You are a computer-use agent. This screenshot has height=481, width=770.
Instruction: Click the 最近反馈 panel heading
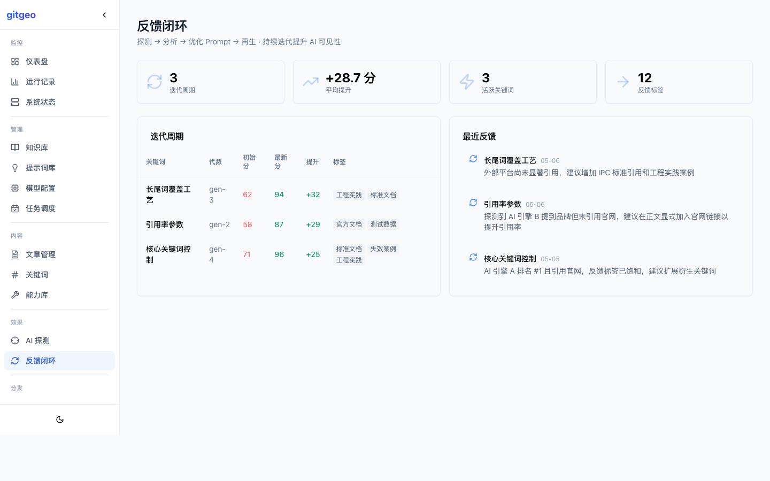[479, 136]
